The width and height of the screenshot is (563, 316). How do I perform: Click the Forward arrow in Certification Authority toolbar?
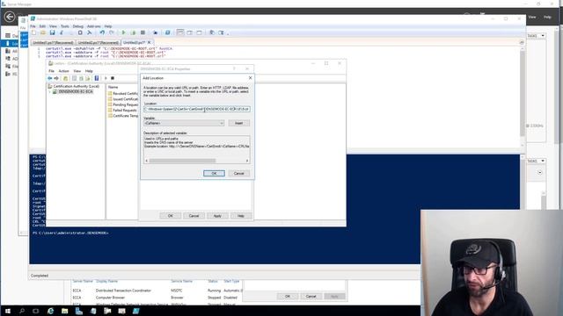(56, 78)
